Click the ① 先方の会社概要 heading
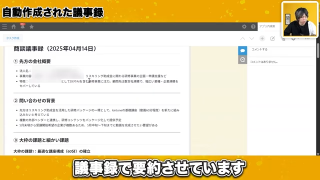Viewport: 320px width, 180px height. tap(32, 61)
